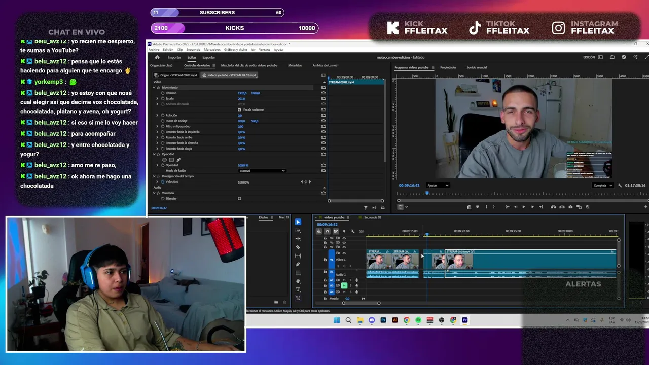Add a marker in the timeline header
Viewport: 649px width, 365px height.
344,231
